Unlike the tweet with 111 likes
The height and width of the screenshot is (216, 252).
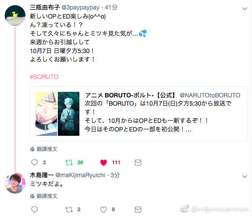point(104,163)
